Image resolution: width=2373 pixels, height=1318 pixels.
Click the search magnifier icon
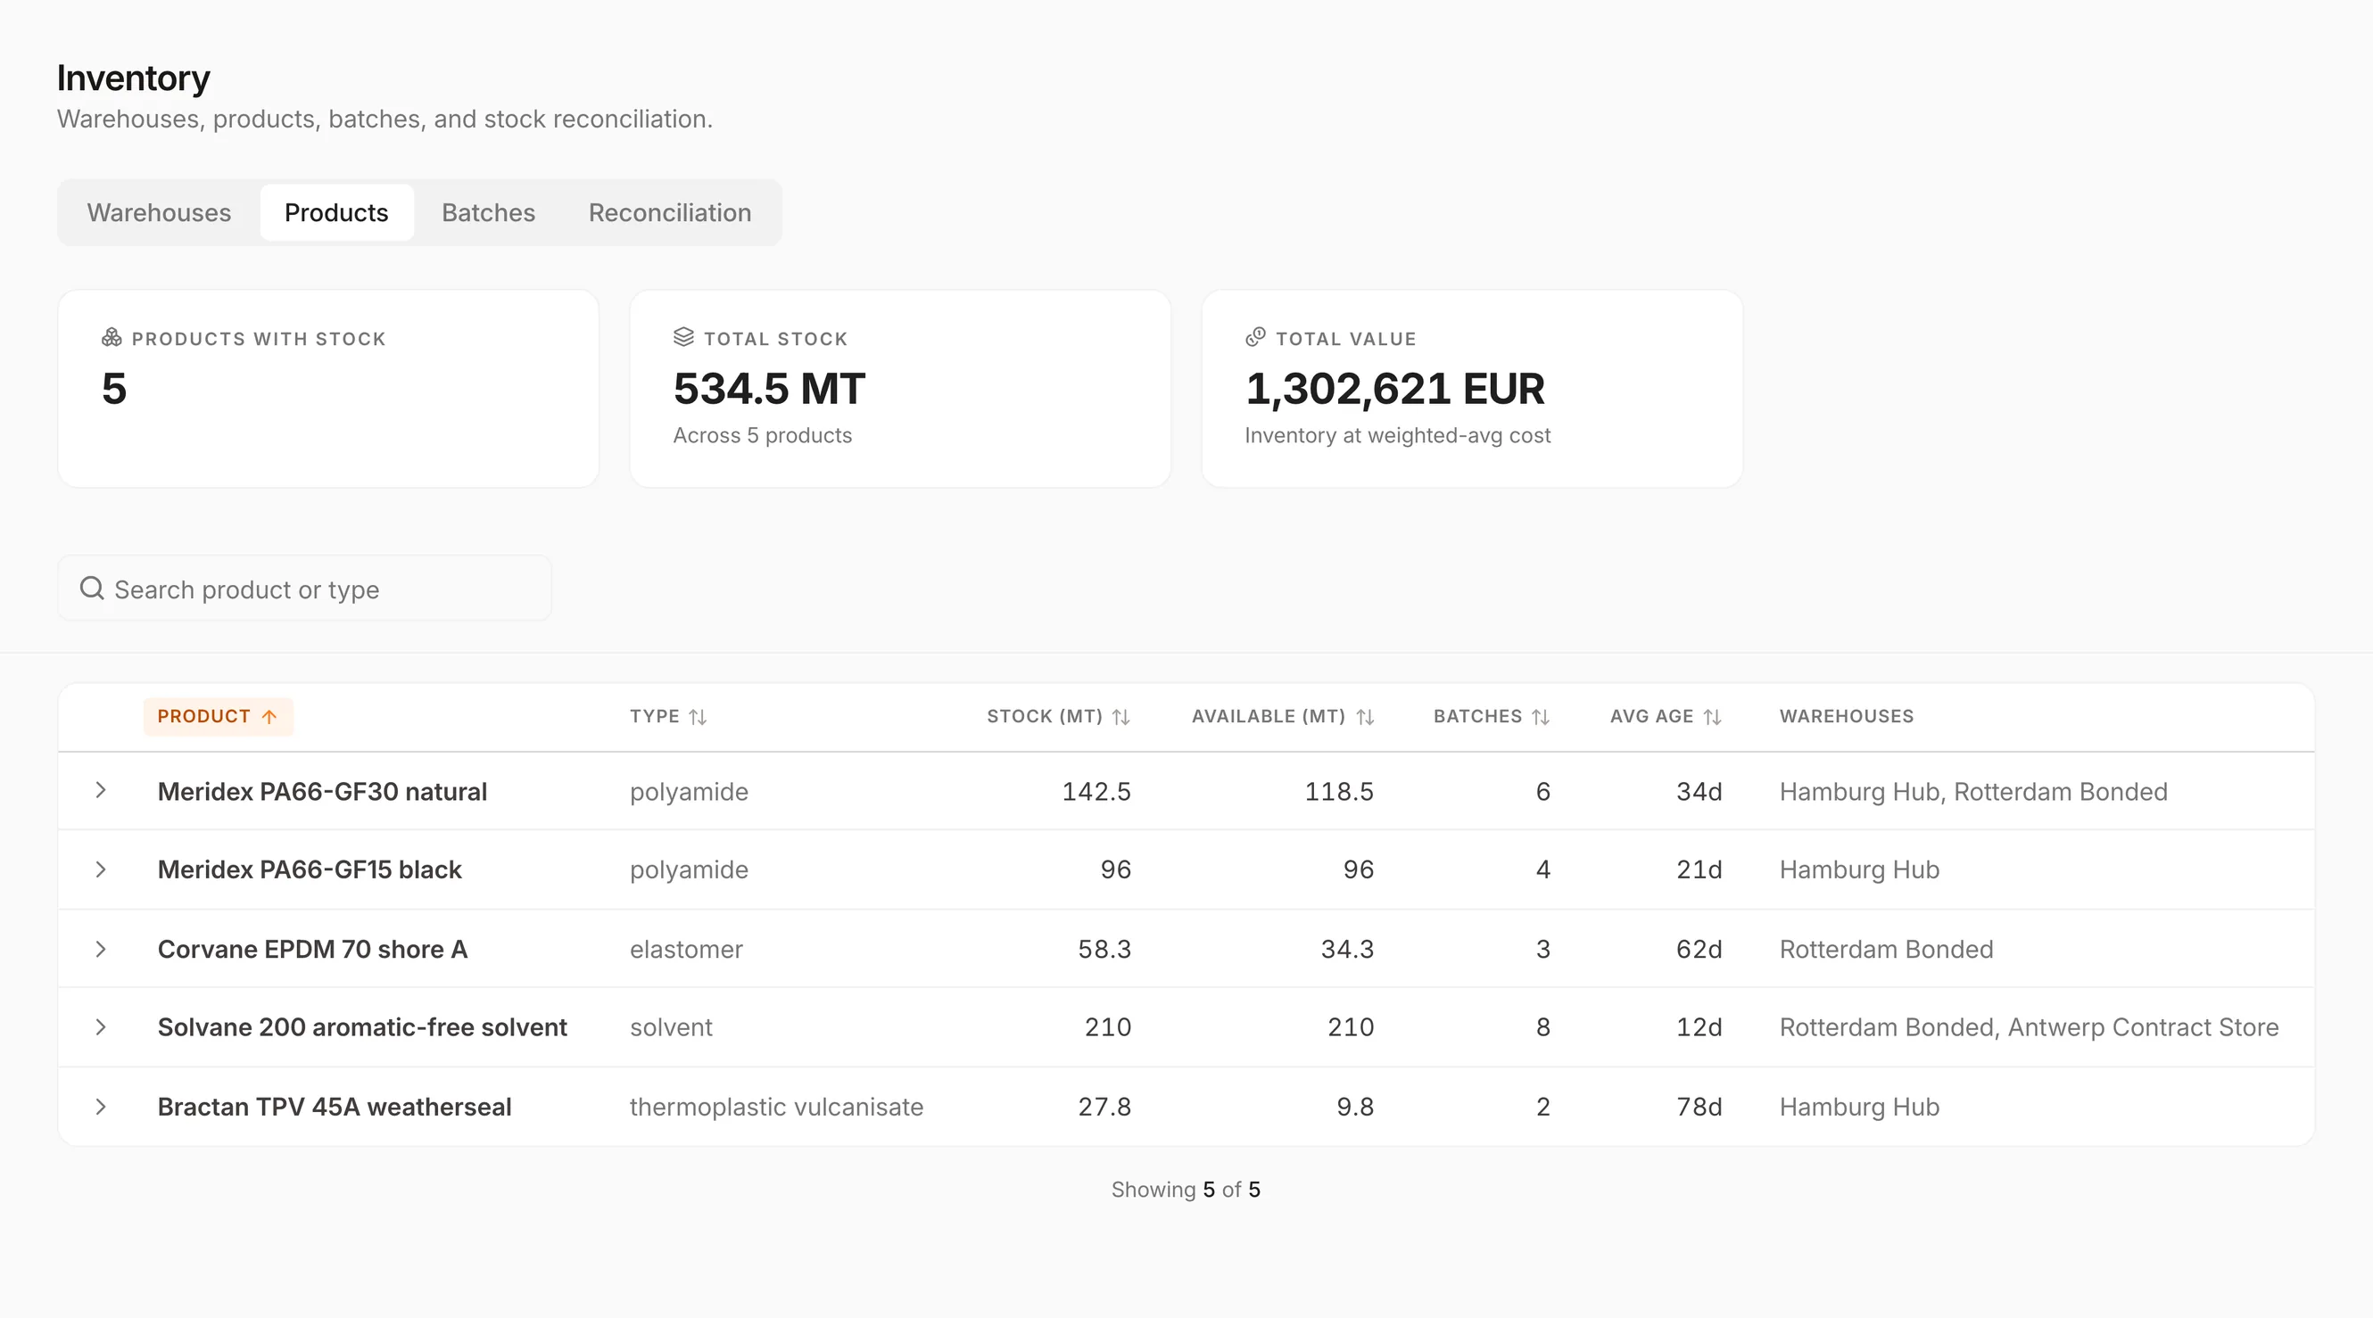point(92,589)
